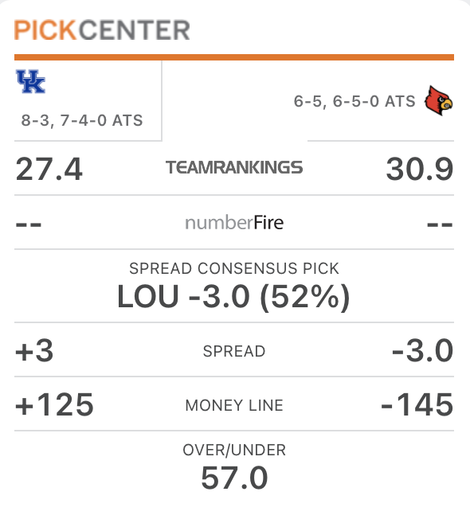Click the SPREAD row label
The height and width of the screenshot is (519, 470).
click(x=234, y=351)
